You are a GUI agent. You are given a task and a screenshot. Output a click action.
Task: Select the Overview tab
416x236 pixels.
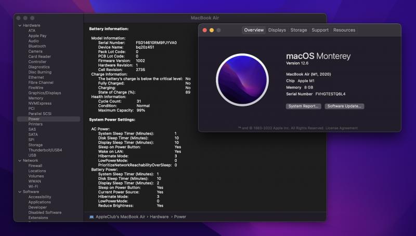pyautogui.click(x=254, y=30)
